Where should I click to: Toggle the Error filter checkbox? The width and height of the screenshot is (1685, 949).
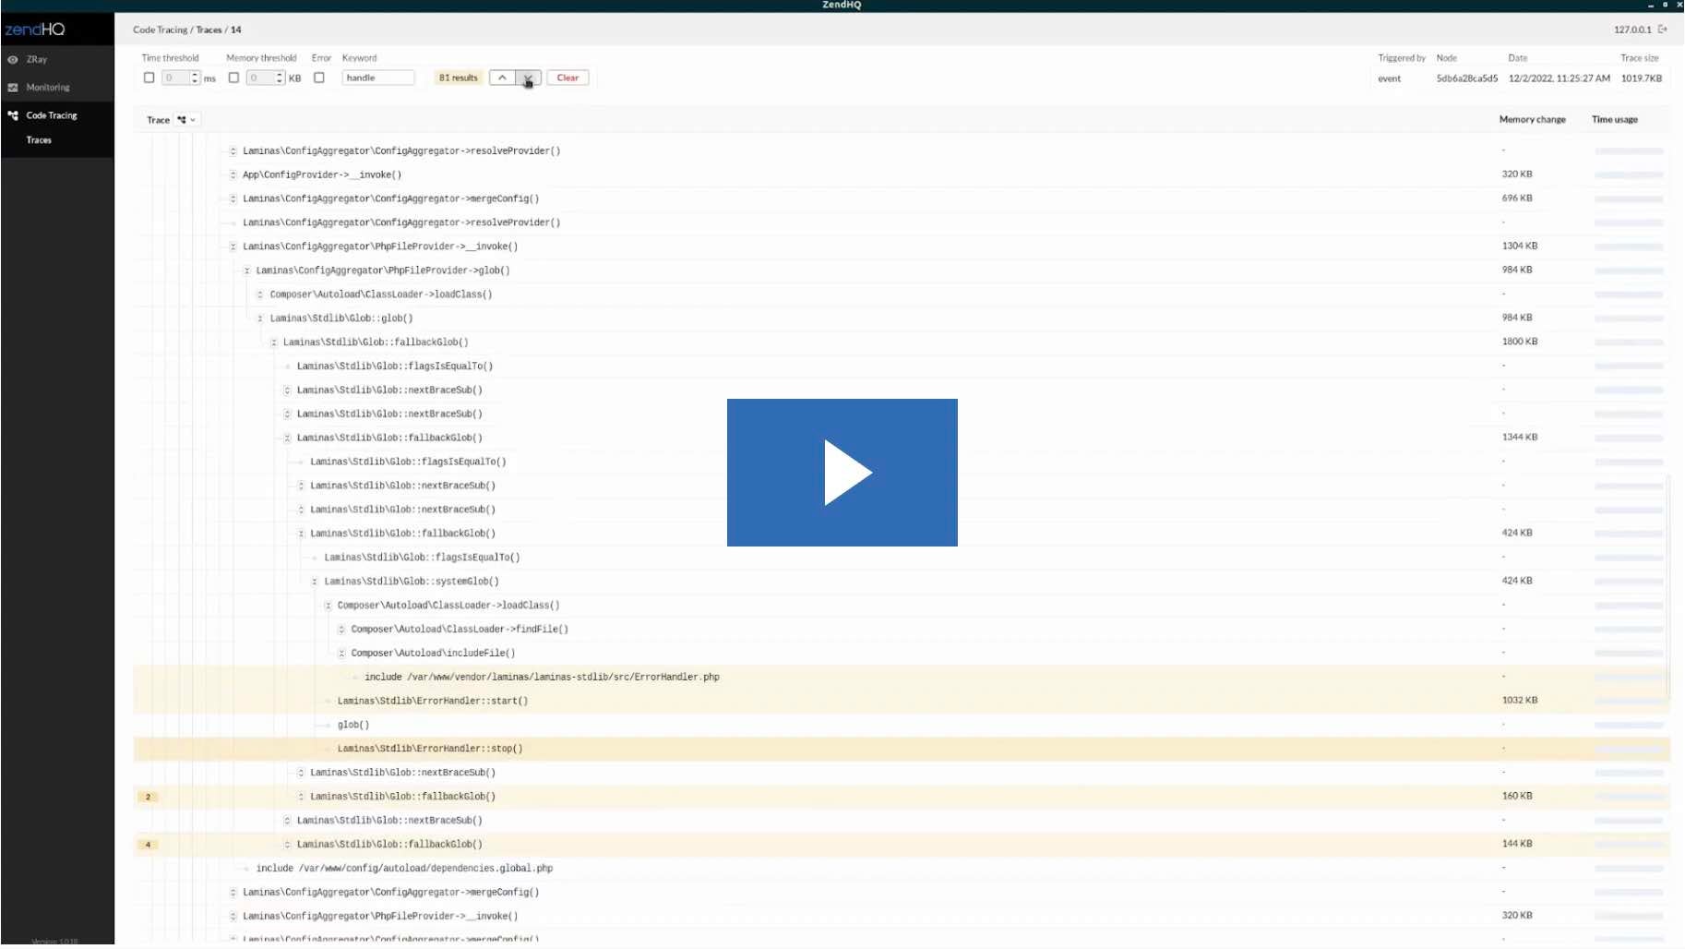click(319, 78)
